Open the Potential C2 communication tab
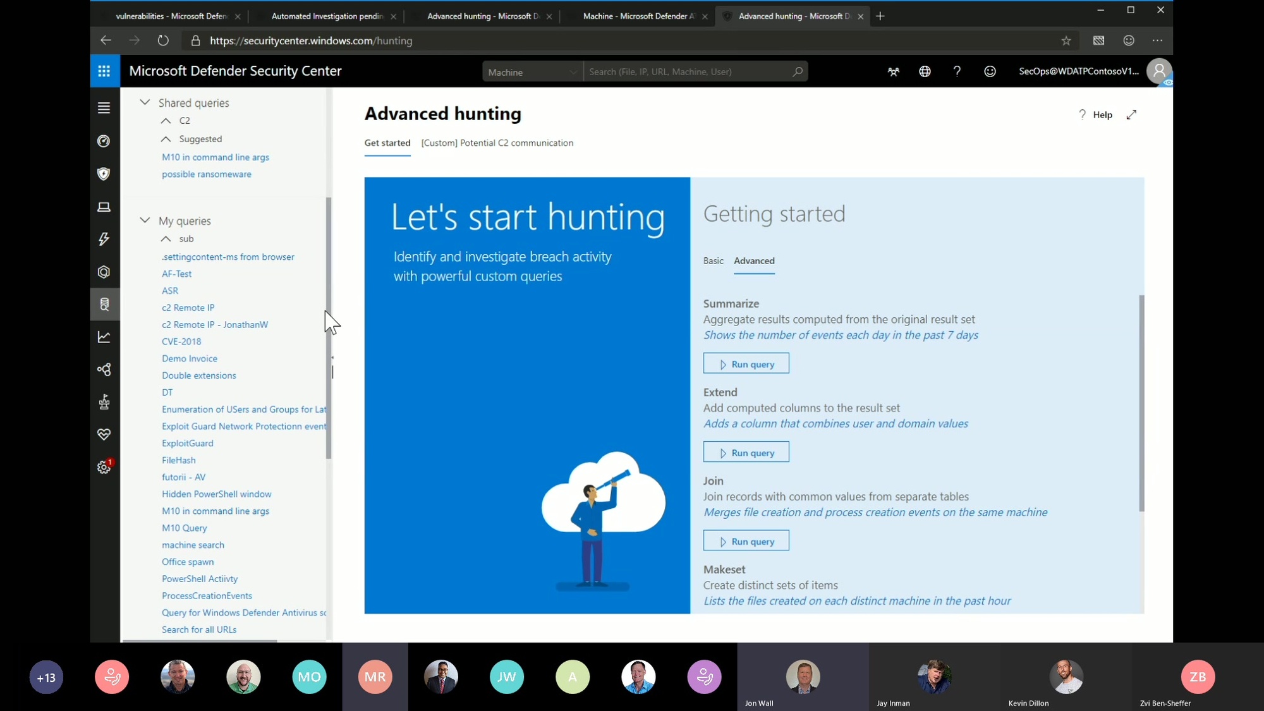Screen dimensions: 1264x711 pos(497,143)
